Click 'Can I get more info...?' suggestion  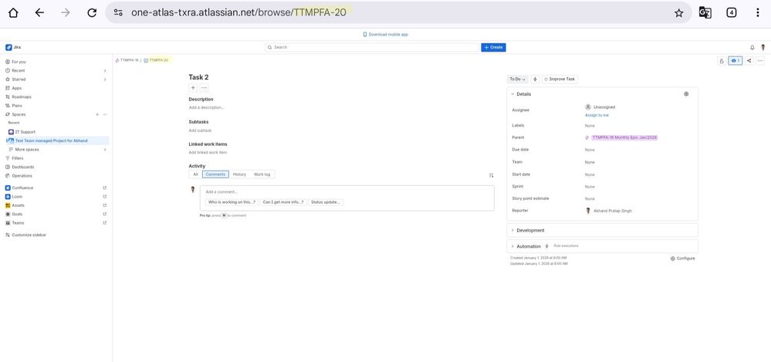pyautogui.click(x=283, y=202)
